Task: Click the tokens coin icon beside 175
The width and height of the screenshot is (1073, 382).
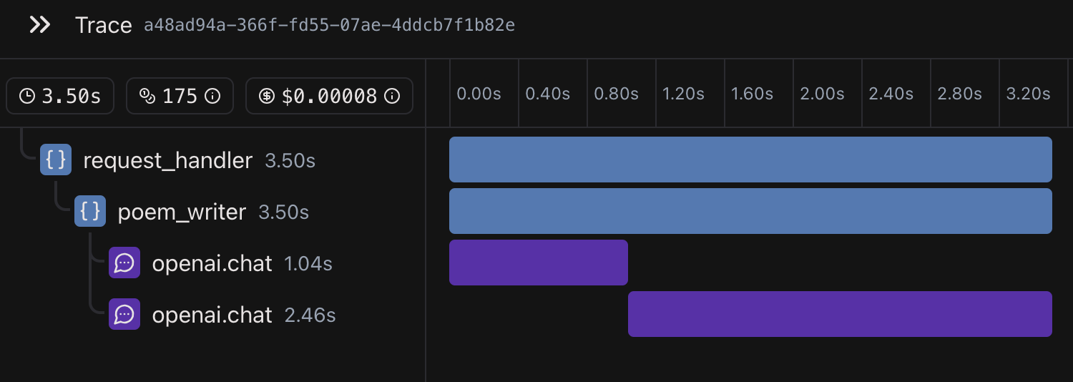Action: (147, 96)
